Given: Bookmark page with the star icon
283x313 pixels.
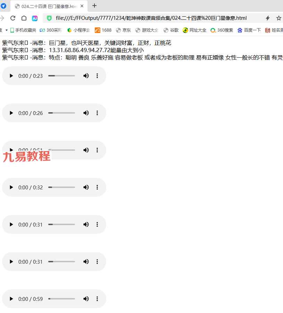Looking at the screenshot, I should click(278, 18).
